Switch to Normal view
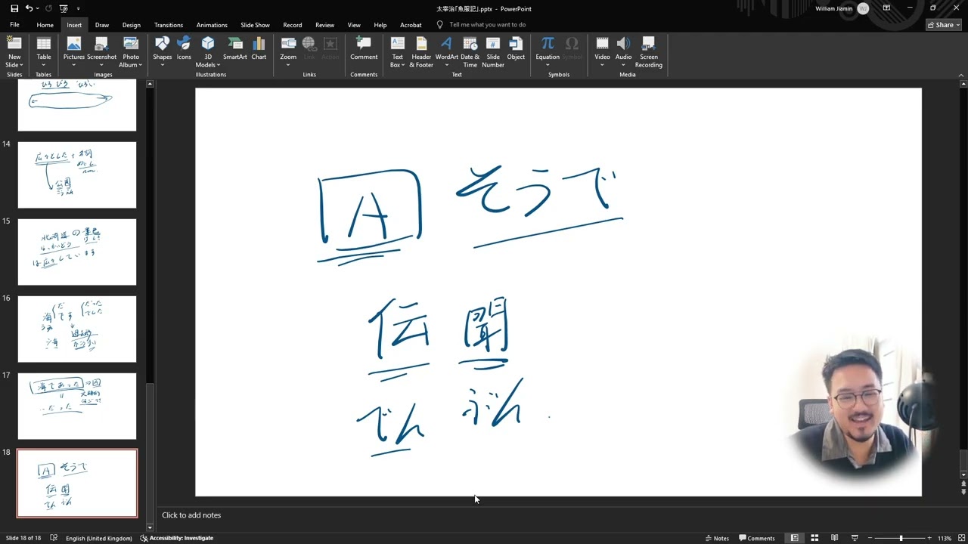The width and height of the screenshot is (968, 544). click(794, 538)
